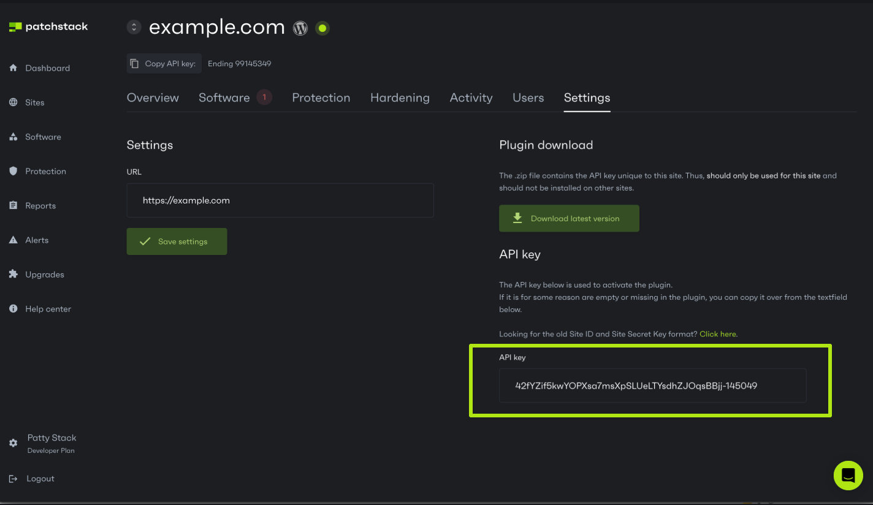The height and width of the screenshot is (505, 873).
Task: Click inside the API key text field
Action: point(652,385)
